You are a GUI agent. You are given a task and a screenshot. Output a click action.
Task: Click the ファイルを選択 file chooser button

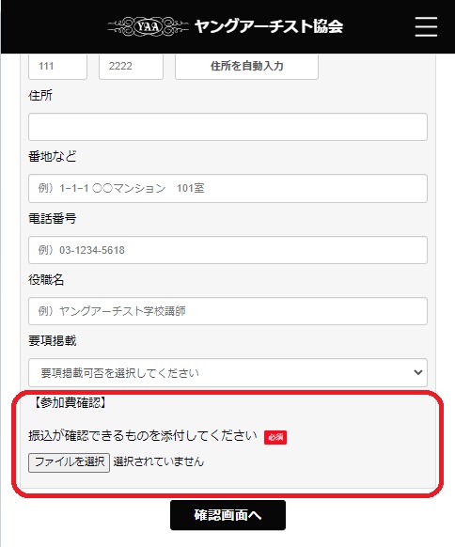pyautogui.click(x=69, y=462)
